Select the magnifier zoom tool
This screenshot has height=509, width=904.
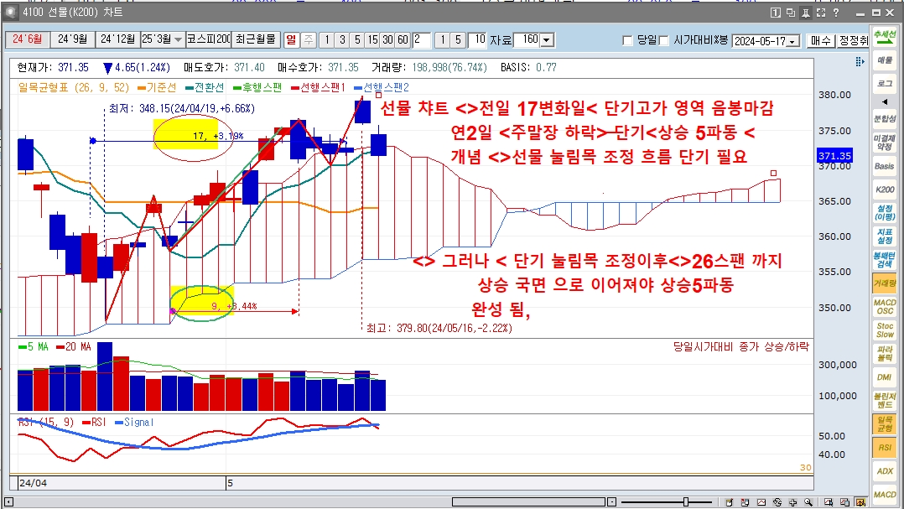tap(809, 502)
